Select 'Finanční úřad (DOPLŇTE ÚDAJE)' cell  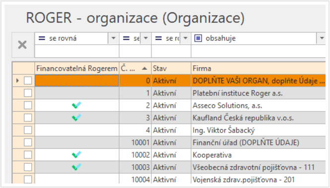(x=259, y=142)
